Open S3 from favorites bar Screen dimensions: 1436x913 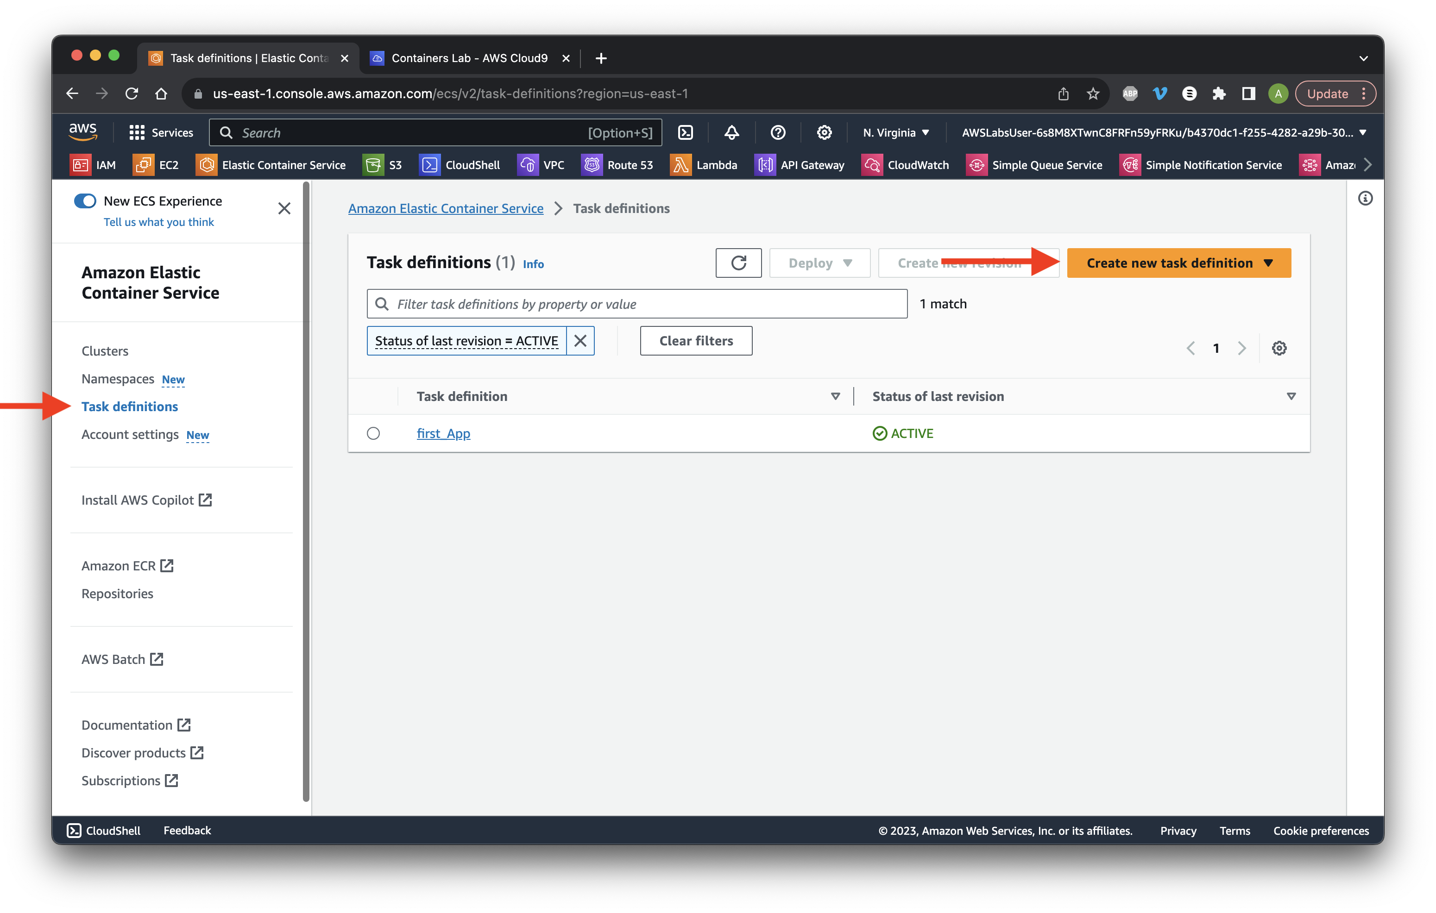pyautogui.click(x=383, y=165)
